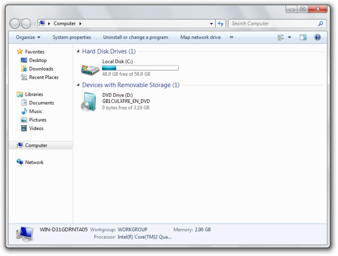The width and height of the screenshot is (338, 256).
Task: Click the 2.00 GB memory value
Action: click(203, 230)
